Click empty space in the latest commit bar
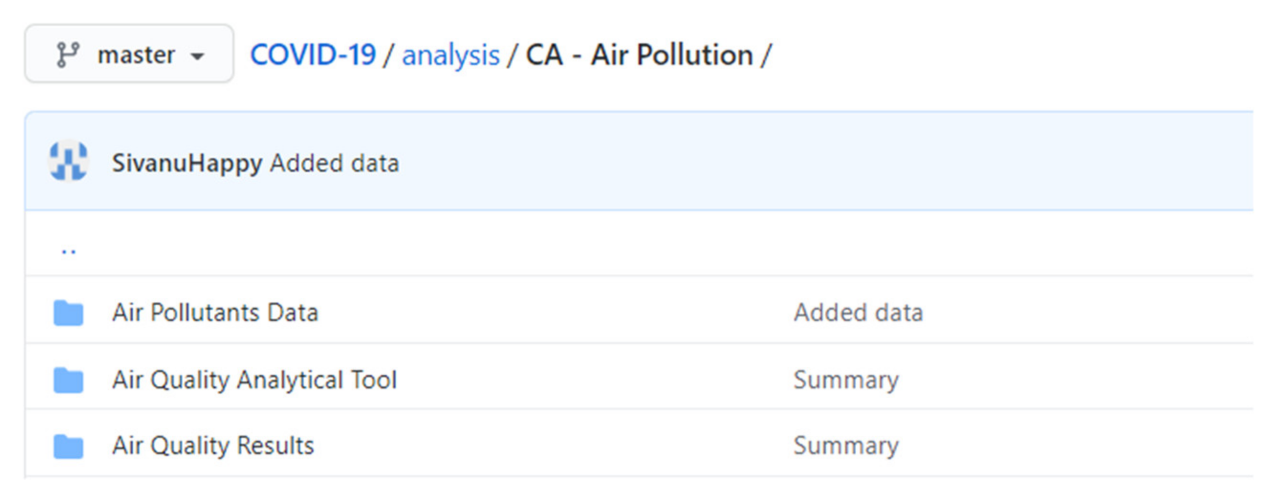Screen dimensions: 1287x501 tap(799, 163)
